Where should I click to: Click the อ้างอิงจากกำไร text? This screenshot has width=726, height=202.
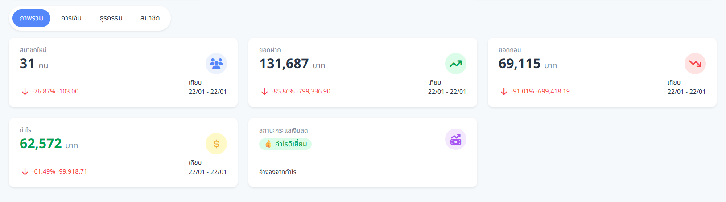click(x=277, y=172)
